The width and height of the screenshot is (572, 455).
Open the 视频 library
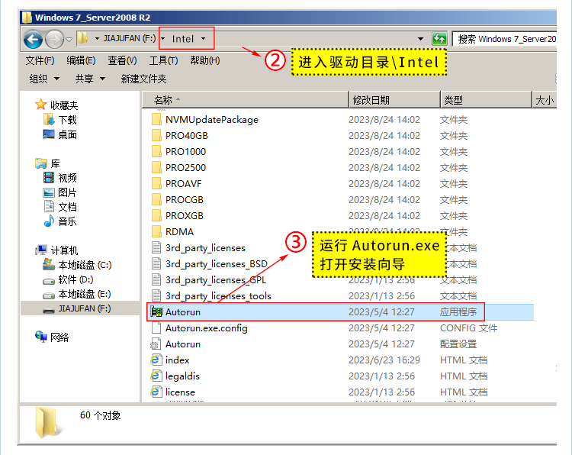pyautogui.click(x=67, y=178)
